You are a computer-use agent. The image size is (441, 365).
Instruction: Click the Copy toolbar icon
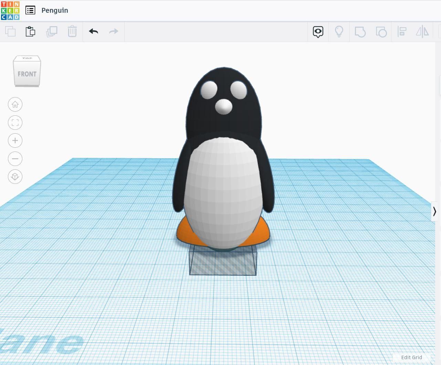coord(10,31)
